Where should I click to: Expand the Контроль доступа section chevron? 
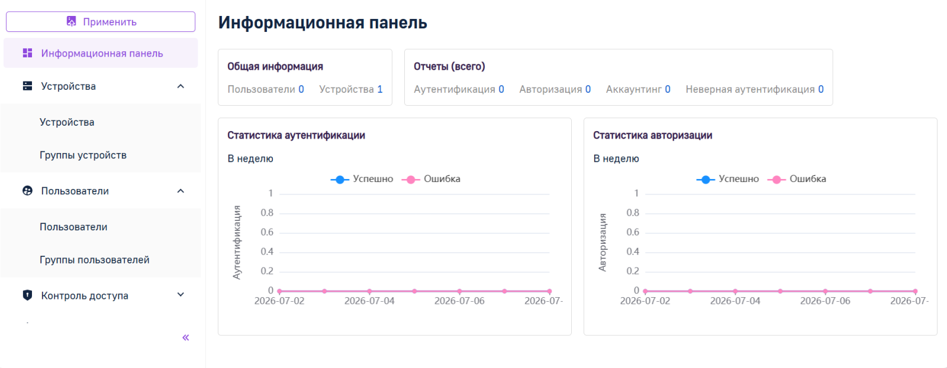point(181,295)
